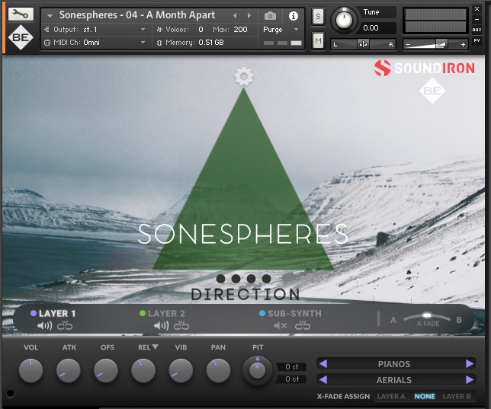Click the header volume slider
Viewport: 491px width, 409px height.
(x=435, y=45)
